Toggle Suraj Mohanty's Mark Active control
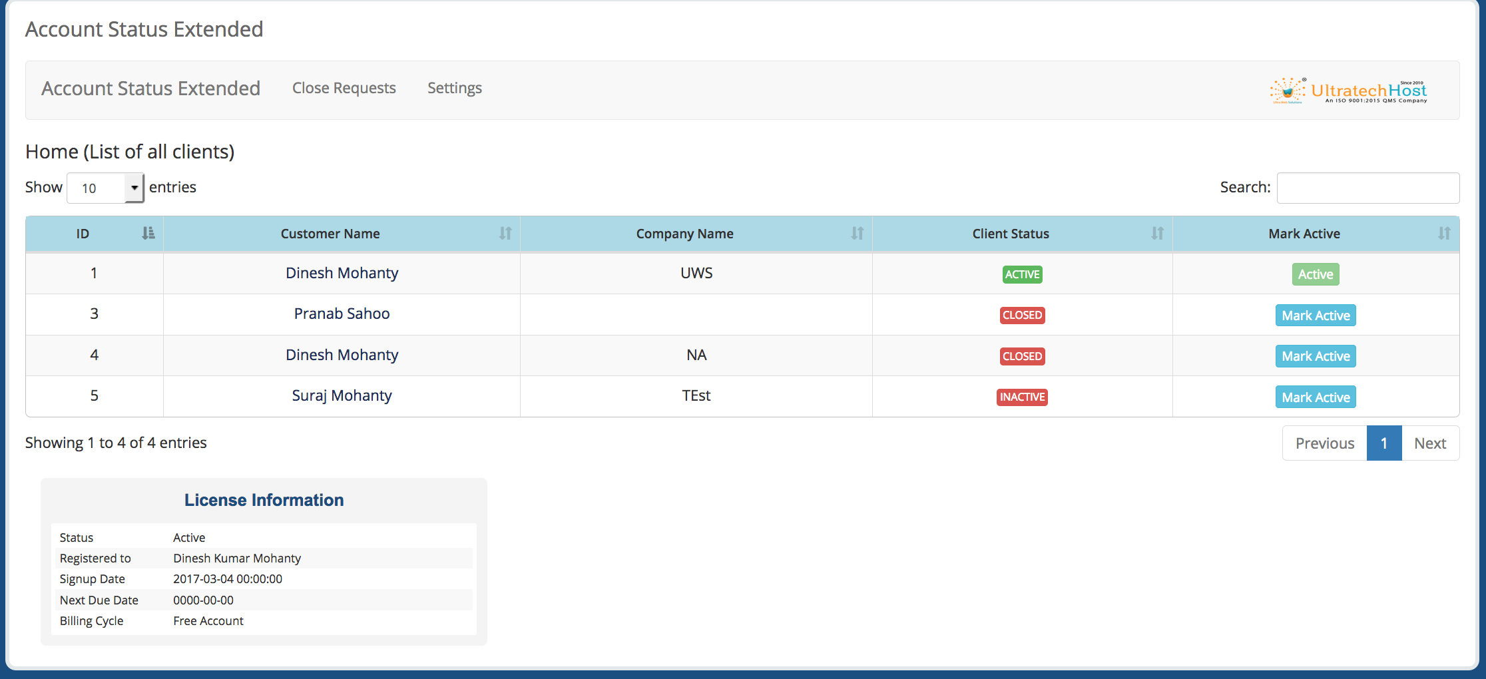The image size is (1486, 679). (1315, 396)
